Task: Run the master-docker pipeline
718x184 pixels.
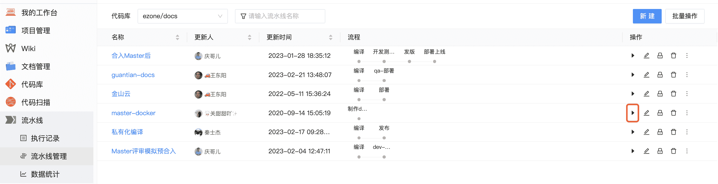Action: (x=633, y=113)
